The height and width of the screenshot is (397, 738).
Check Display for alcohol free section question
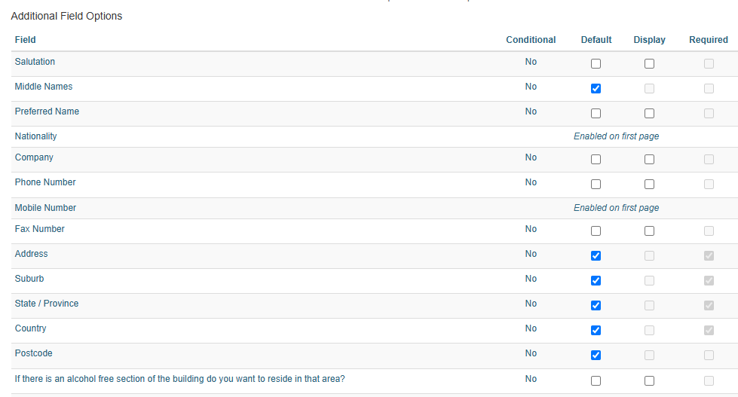point(650,381)
